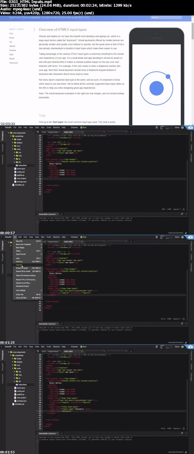Click the Number link in input types list
This screenshot has width=194, height=454.
click(13, 50)
